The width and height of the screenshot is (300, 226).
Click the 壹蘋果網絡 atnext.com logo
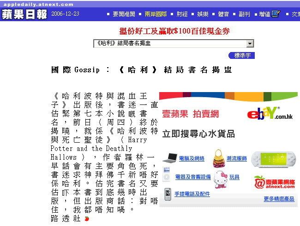tap(275, 183)
